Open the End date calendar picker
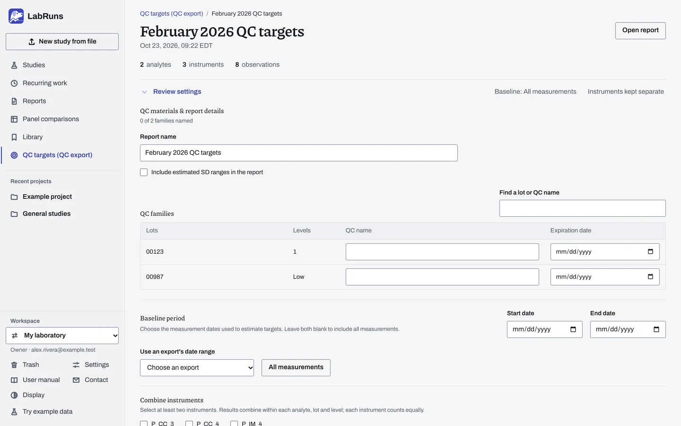Image resolution: width=681 pixels, height=426 pixels. [x=656, y=329]
